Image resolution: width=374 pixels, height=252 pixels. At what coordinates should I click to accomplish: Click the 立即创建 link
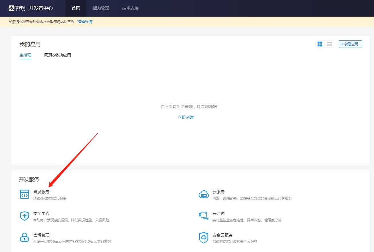tap(186, 117)
